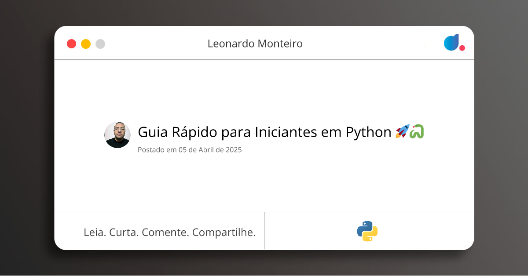This screenshot has width=528, height=276.
Task: Click the word Compartilhe in the footer
Action: [x=224, y=232]
